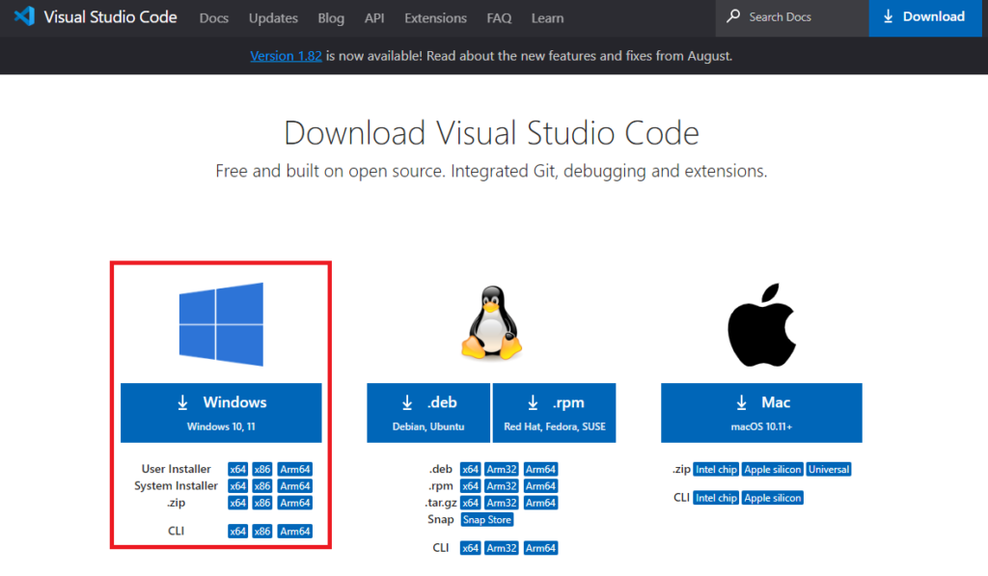Click the Visual Studio Code logo icon
The height and width of the screenshot is (576, 988).
(24, 16)
